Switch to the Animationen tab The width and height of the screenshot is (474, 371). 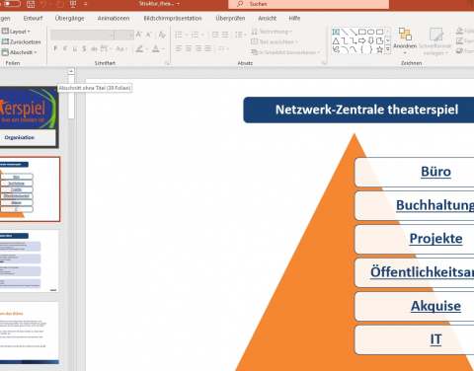(114, 19)
